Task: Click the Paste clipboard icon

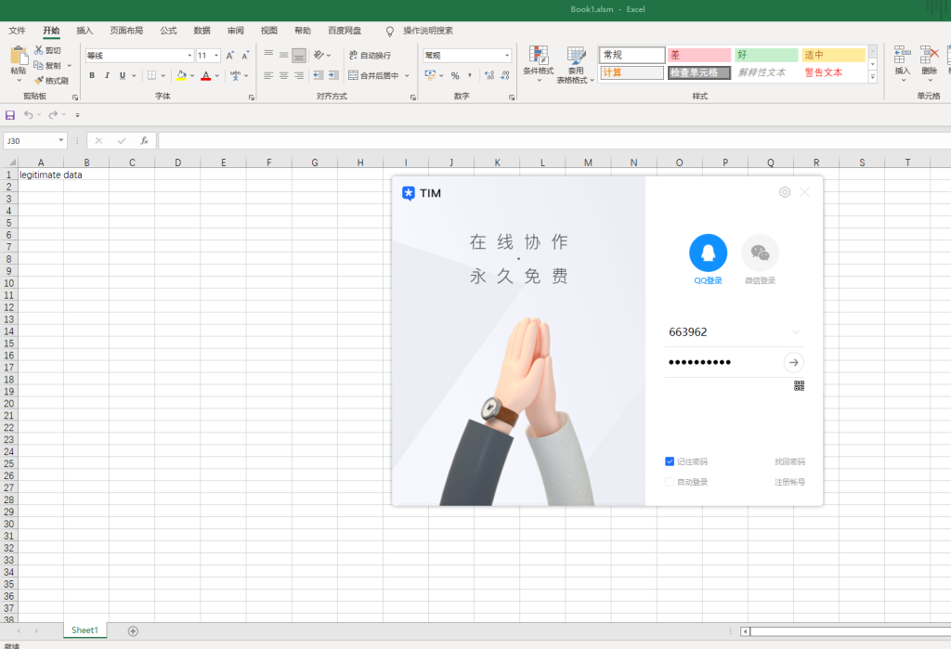Action: (19, 55)
